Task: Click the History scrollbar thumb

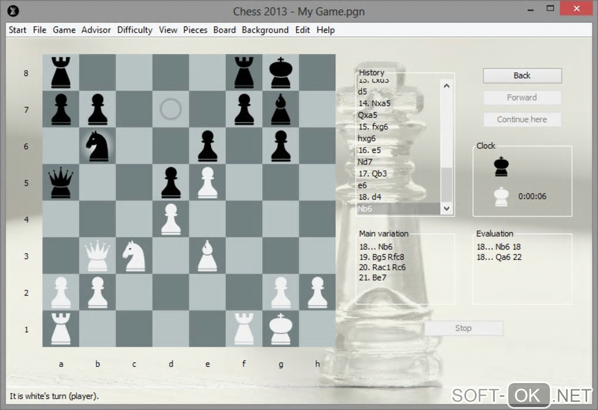Action: tap(447, 184)
